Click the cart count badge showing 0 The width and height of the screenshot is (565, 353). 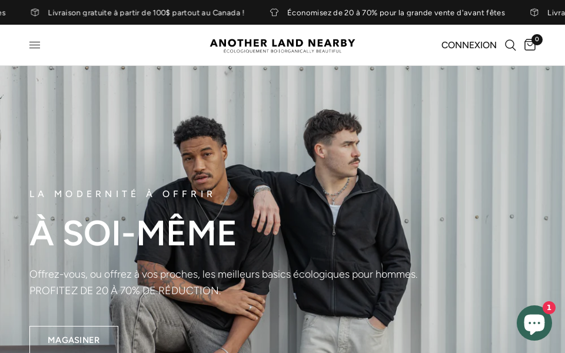coord(537,39)
